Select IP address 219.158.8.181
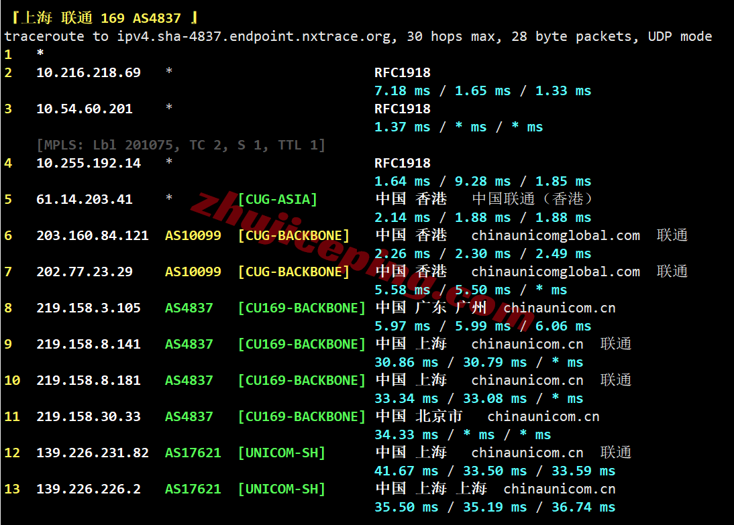The image size is (734, 525). click(x=89, y=380)
